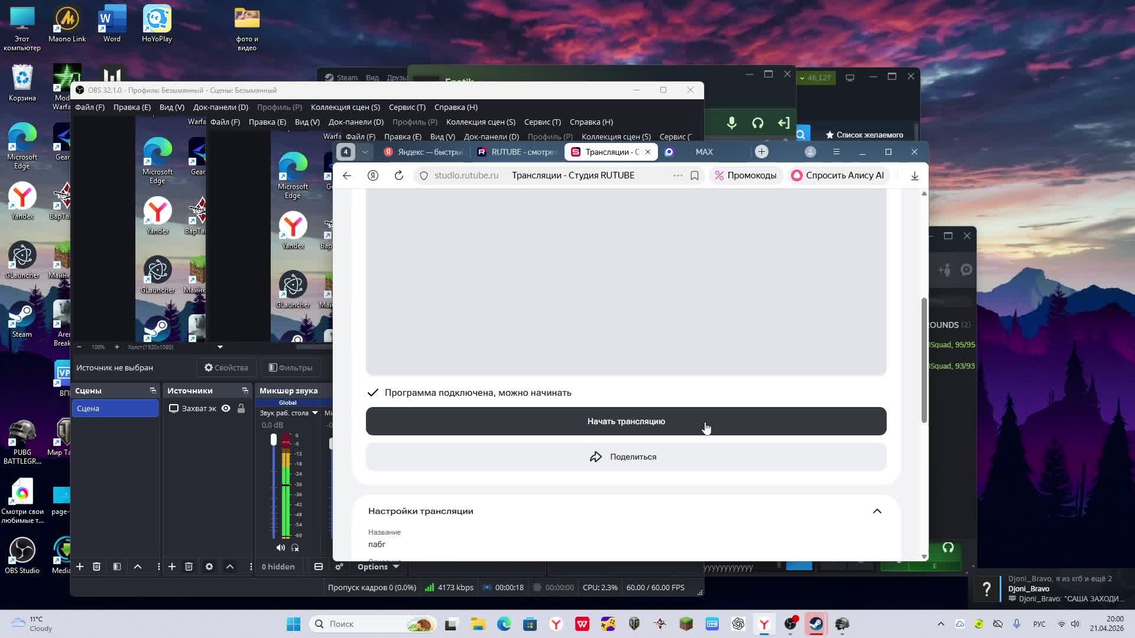
Task: Add a new scene with plus button
Action: pyautogui.click(x=80, y=567)
